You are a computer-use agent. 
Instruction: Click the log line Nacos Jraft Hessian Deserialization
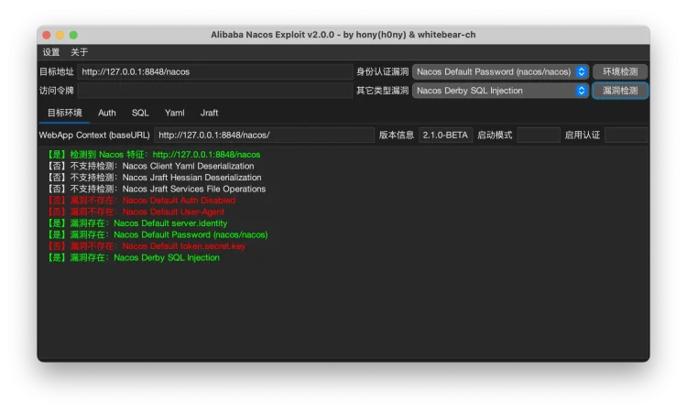click(x=154, y=178)
